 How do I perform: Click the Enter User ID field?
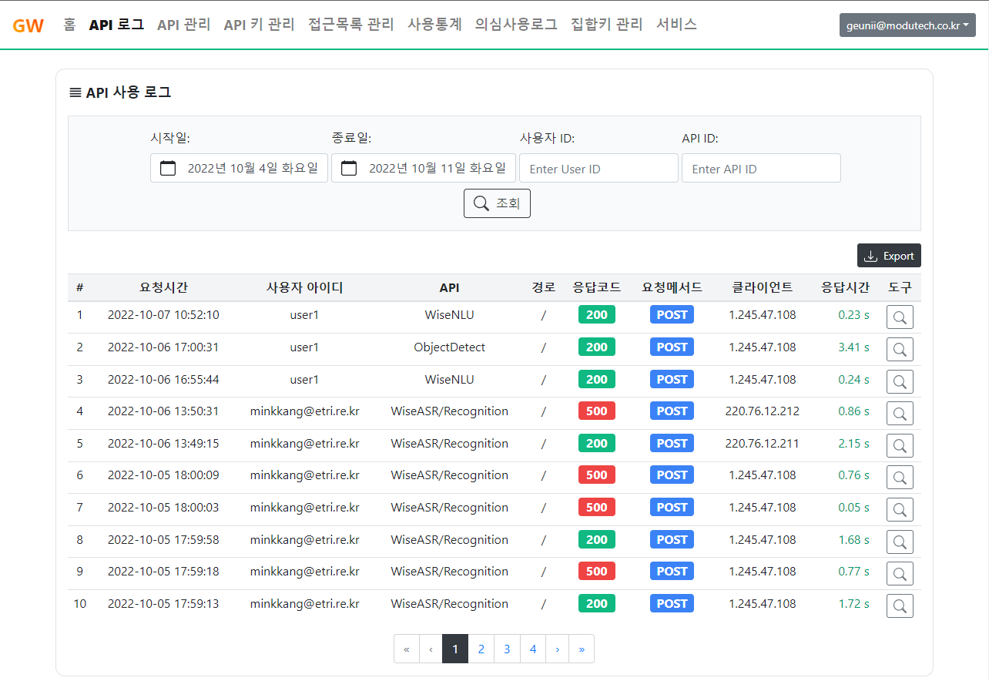[598, 169]
